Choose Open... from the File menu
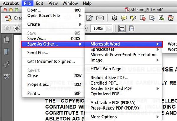The image size is (177, 121). coord(53,10)
